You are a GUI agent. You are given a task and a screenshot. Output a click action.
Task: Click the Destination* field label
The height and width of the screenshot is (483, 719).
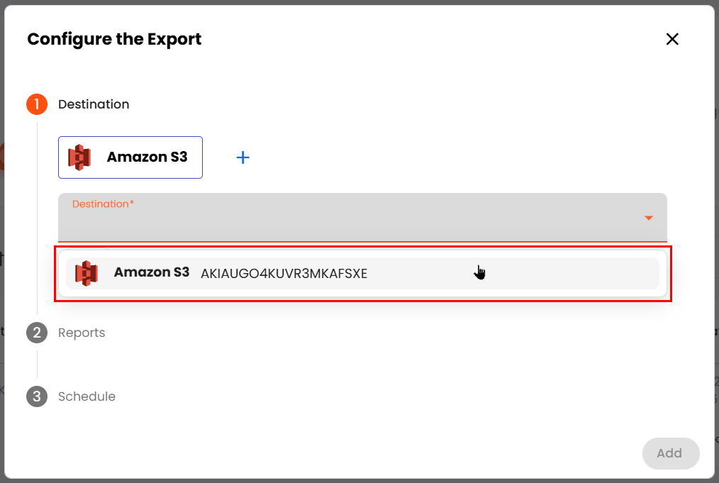pyautogui.click(x=103, y=204)
